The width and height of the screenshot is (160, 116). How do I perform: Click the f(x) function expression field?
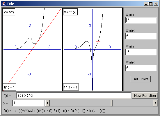coord(74,95)
